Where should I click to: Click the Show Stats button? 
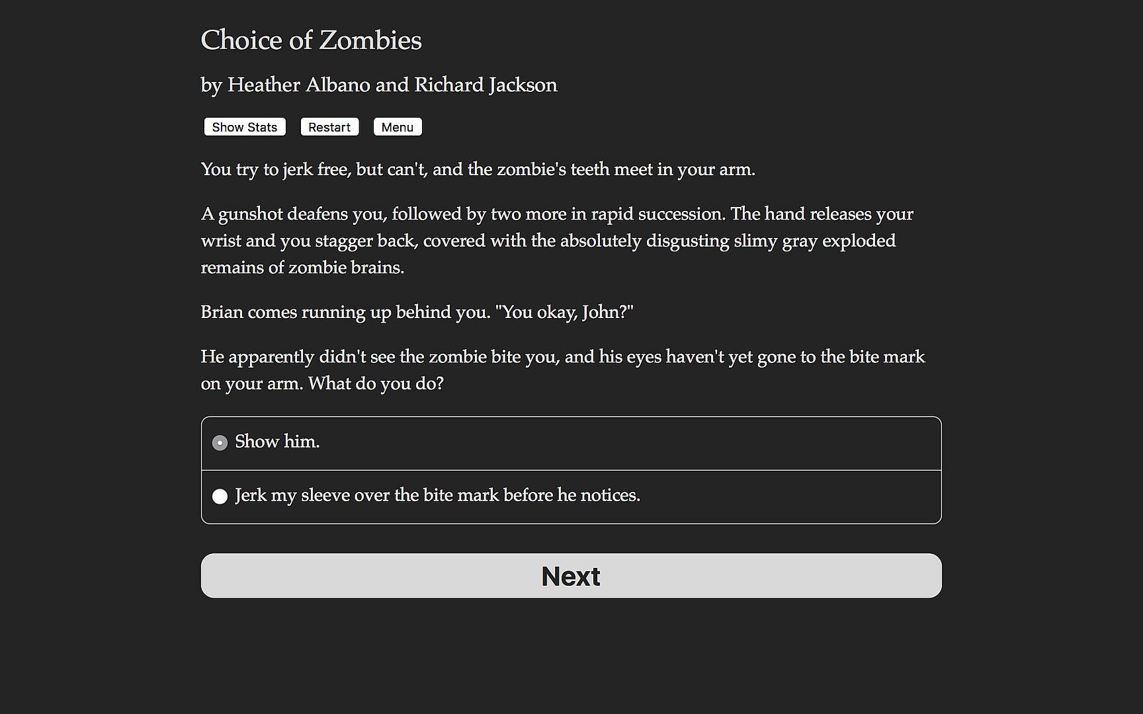click(x=244, y=127)
